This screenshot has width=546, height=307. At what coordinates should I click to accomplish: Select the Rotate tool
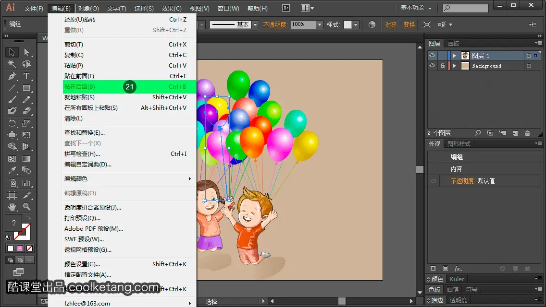point(12,123)
